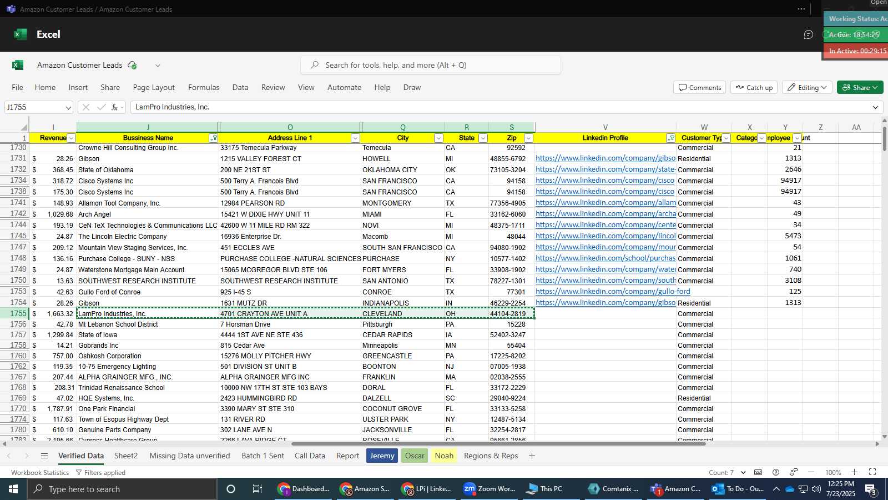888x500 pixels.
Task: Switch to the Jeremy sheet tab
Action: [382, 456]
